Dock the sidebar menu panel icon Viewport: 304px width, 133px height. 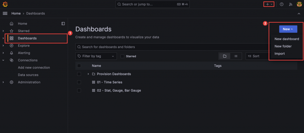(x=63, y=24)
